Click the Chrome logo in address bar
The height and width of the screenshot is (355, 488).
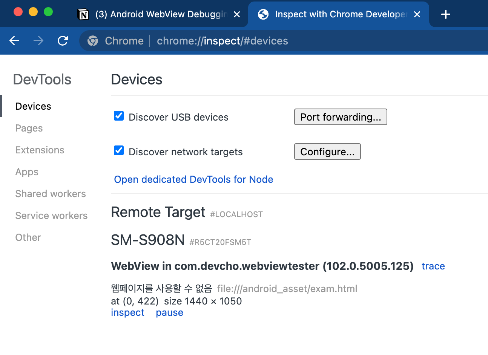[x=93, y=41]
